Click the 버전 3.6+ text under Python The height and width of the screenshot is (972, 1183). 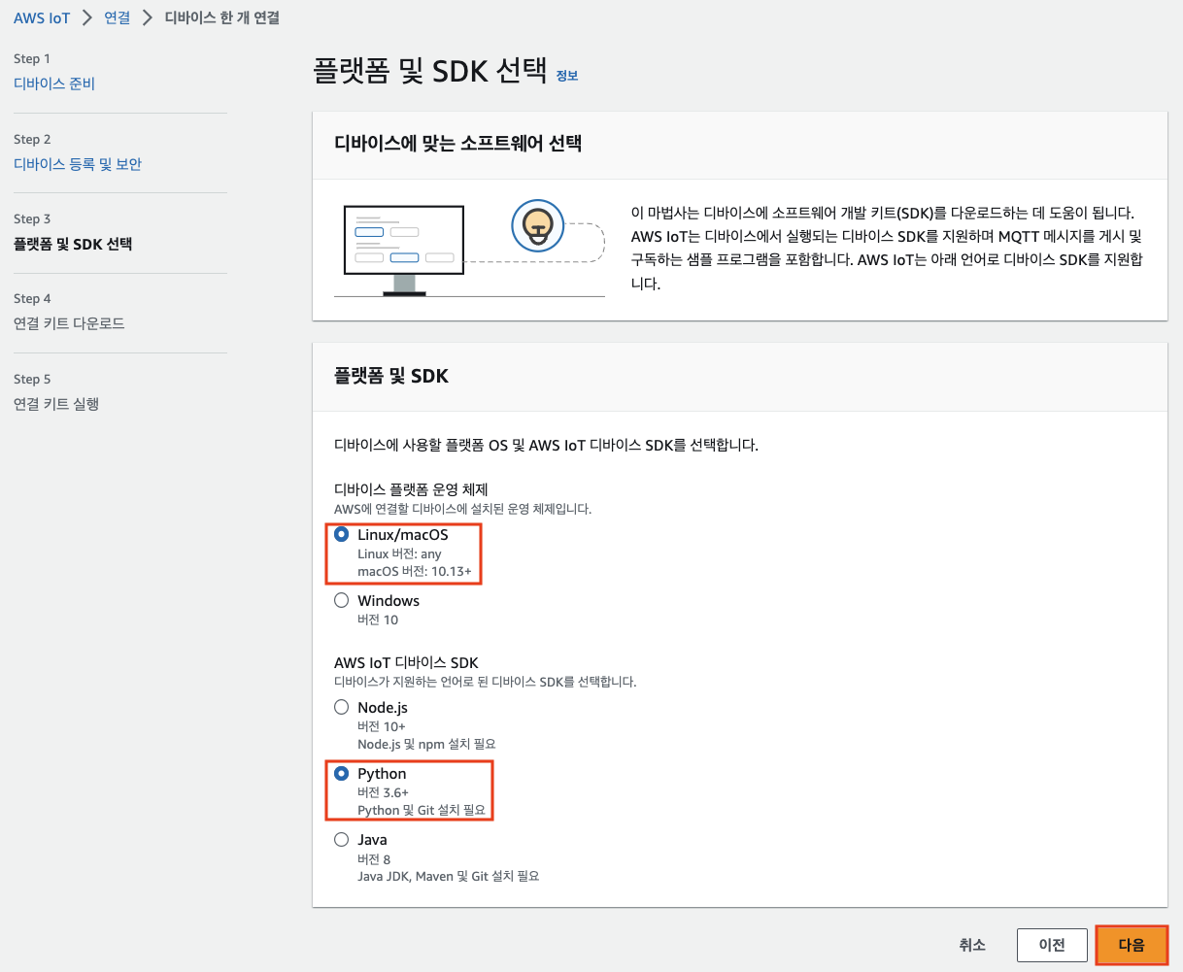coord(383,792)
